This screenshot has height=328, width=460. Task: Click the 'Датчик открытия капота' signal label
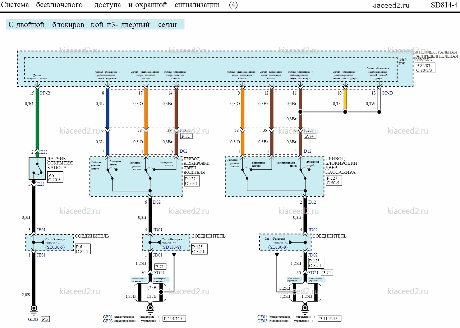[37, 77]
